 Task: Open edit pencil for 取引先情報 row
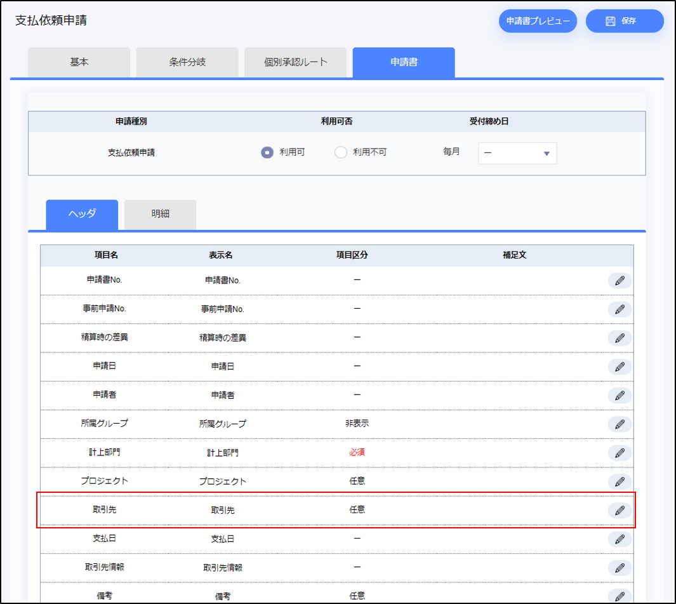click(x=620, y=568)
